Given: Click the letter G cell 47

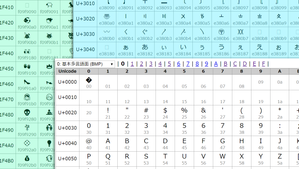Looking at the screenshot, I should point(223,144).
